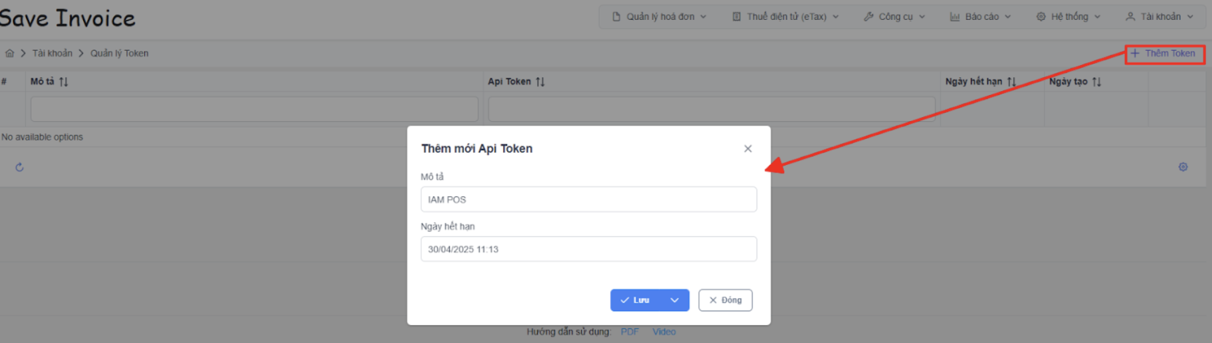This screenshot has width=1212, height=343.
Task: Sort by Ngày hết hạn column
Action: pyautogui.click(x=1011, y=82)
